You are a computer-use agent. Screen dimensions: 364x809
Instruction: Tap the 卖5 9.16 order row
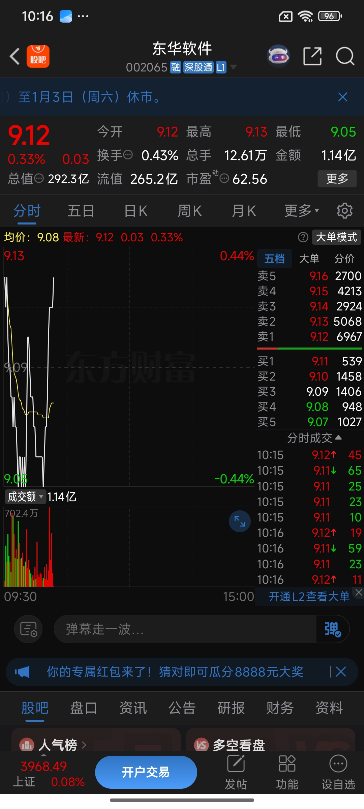[309, 276]
